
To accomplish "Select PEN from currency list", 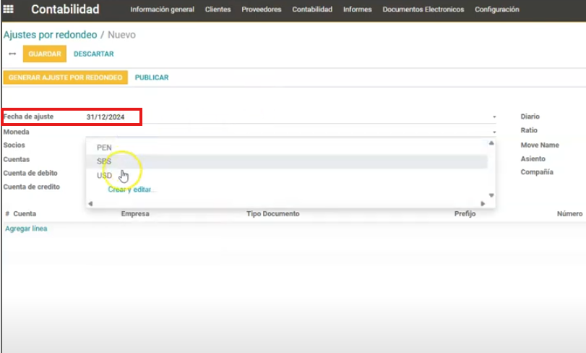I will point(104,148).
